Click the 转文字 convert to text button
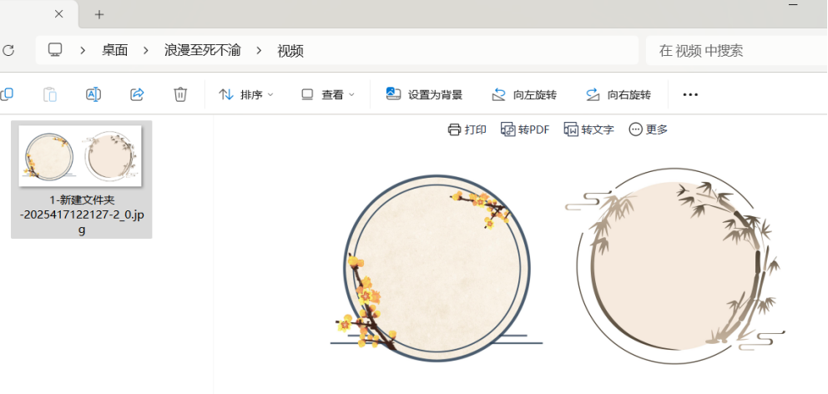This screenshot has height=394, width=828. pos(588,129)
